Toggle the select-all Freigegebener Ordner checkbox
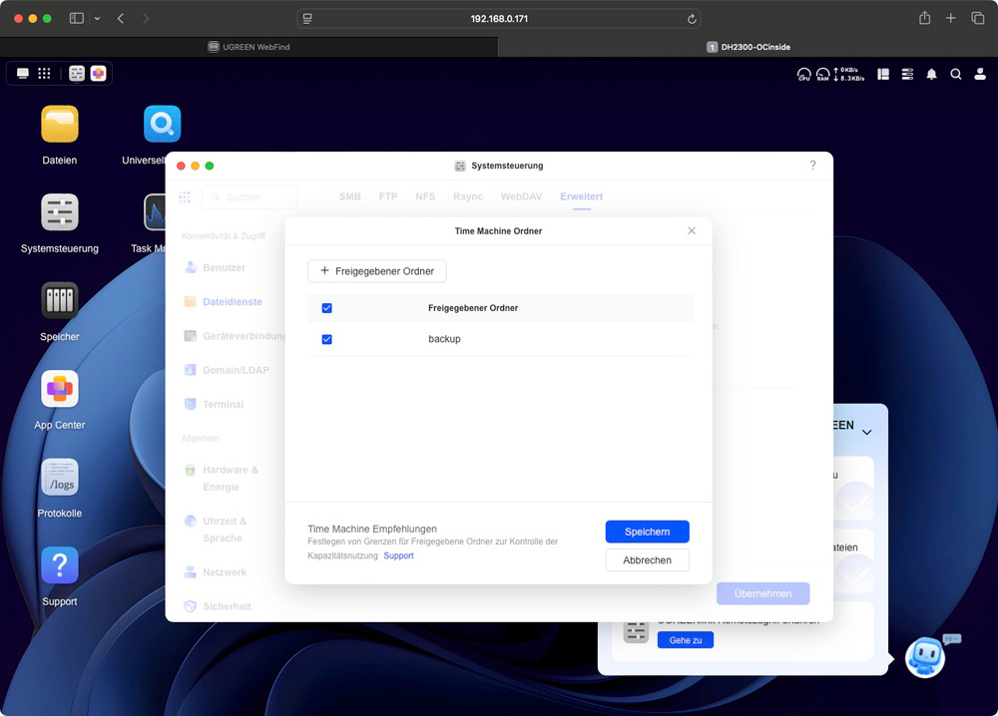 click(x=326, y=308)
